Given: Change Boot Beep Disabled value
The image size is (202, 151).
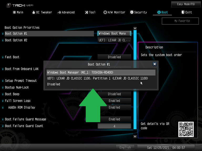Looking at the screenshot, I should (114, 94).
